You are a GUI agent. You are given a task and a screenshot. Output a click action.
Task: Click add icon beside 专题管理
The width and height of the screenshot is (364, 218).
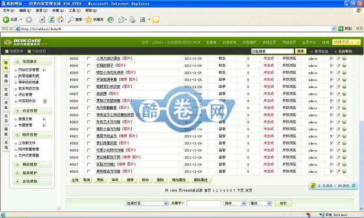(x=44, y=125)
